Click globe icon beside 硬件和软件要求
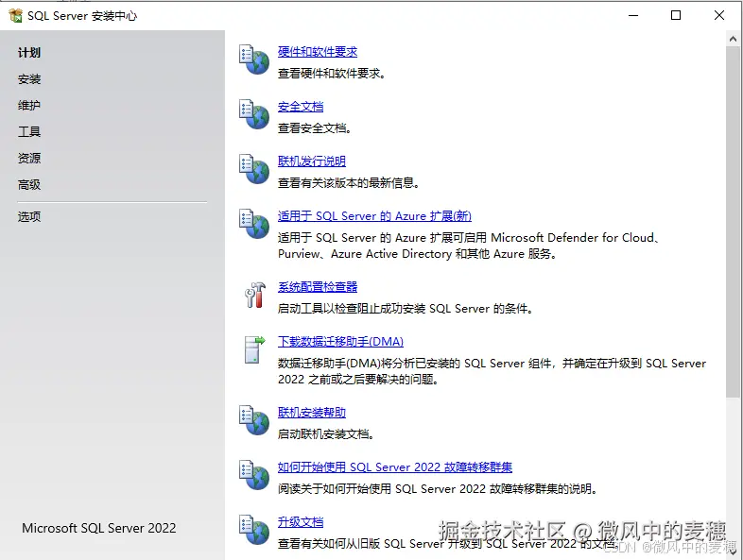Screen dimensions: 743x560 (254, 59)
